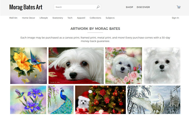Screen dimensions: 189x115
Task: Browse artwork by Subjects
Action: (110, 18)
